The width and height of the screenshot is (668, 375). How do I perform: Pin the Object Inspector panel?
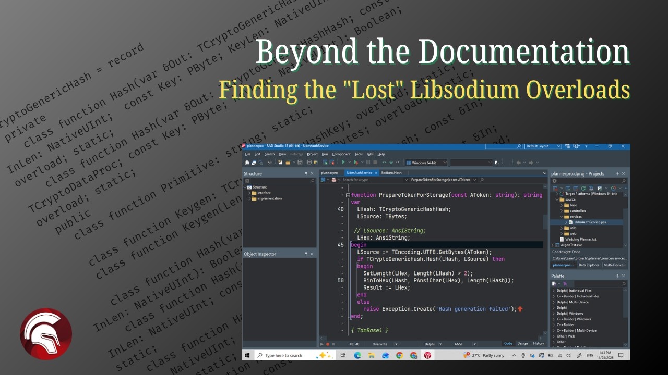306,254
